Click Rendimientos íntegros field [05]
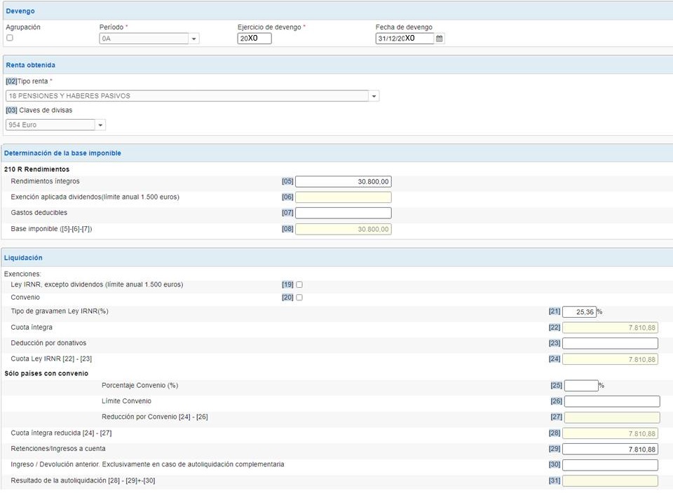 (x=344, y=182)
